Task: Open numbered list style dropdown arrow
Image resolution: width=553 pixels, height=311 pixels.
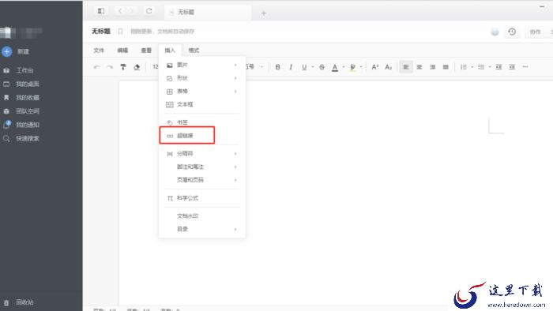Action: pos(472,67)
